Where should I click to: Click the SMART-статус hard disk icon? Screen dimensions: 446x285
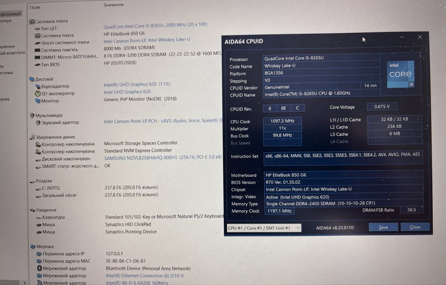38,167
